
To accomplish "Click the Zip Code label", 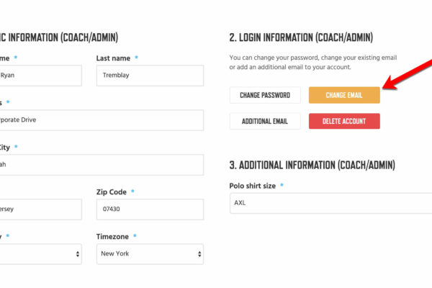I will (112, 192).
